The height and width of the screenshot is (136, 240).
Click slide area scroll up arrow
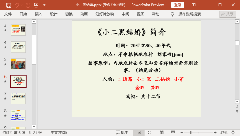pos(237,22)
